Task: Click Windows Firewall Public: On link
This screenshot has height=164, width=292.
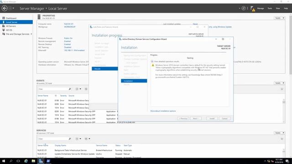Action: [x=68, y=38]
